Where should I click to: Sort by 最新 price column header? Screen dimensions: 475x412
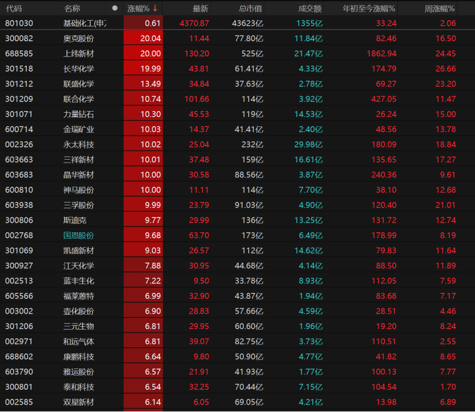tap(200, 9)
